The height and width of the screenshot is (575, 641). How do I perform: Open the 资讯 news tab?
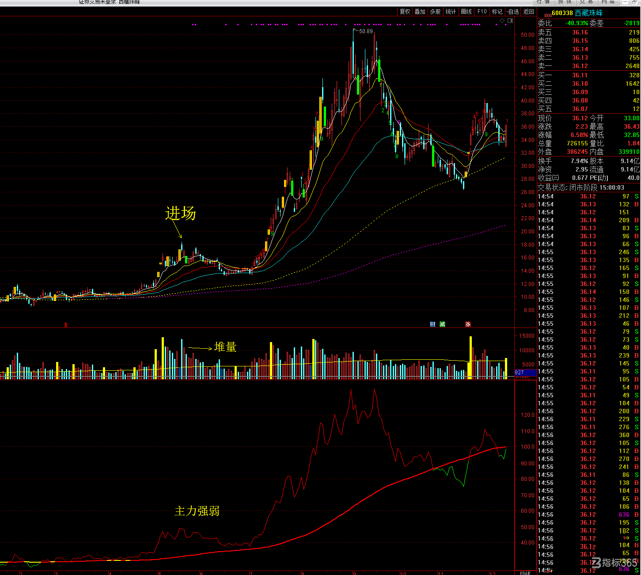pyautogui.click(x=565, y=2)
